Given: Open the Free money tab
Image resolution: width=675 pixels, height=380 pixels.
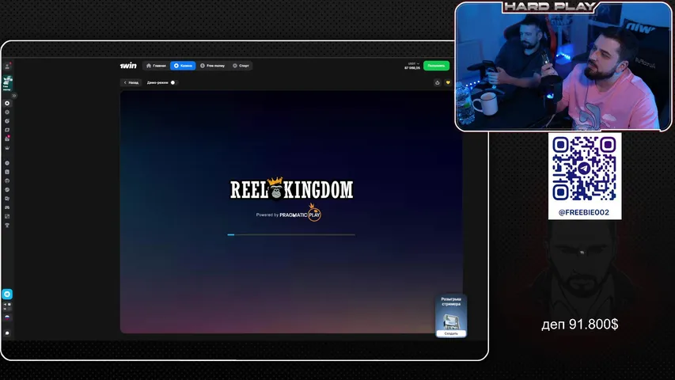Looking at the screenshot, I should point(213,66).
